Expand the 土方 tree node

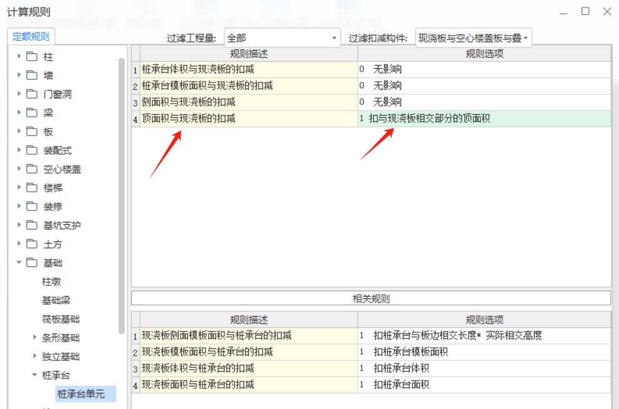pyautogui.click(x=19, y=244)
